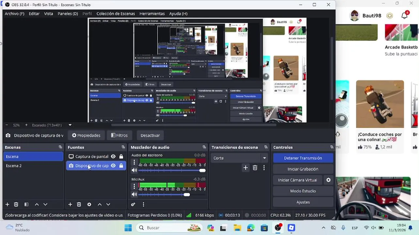Viewport: 419px width, 235px height.
Task: Open notifications bell in the browser window
Action: point(405,15)
